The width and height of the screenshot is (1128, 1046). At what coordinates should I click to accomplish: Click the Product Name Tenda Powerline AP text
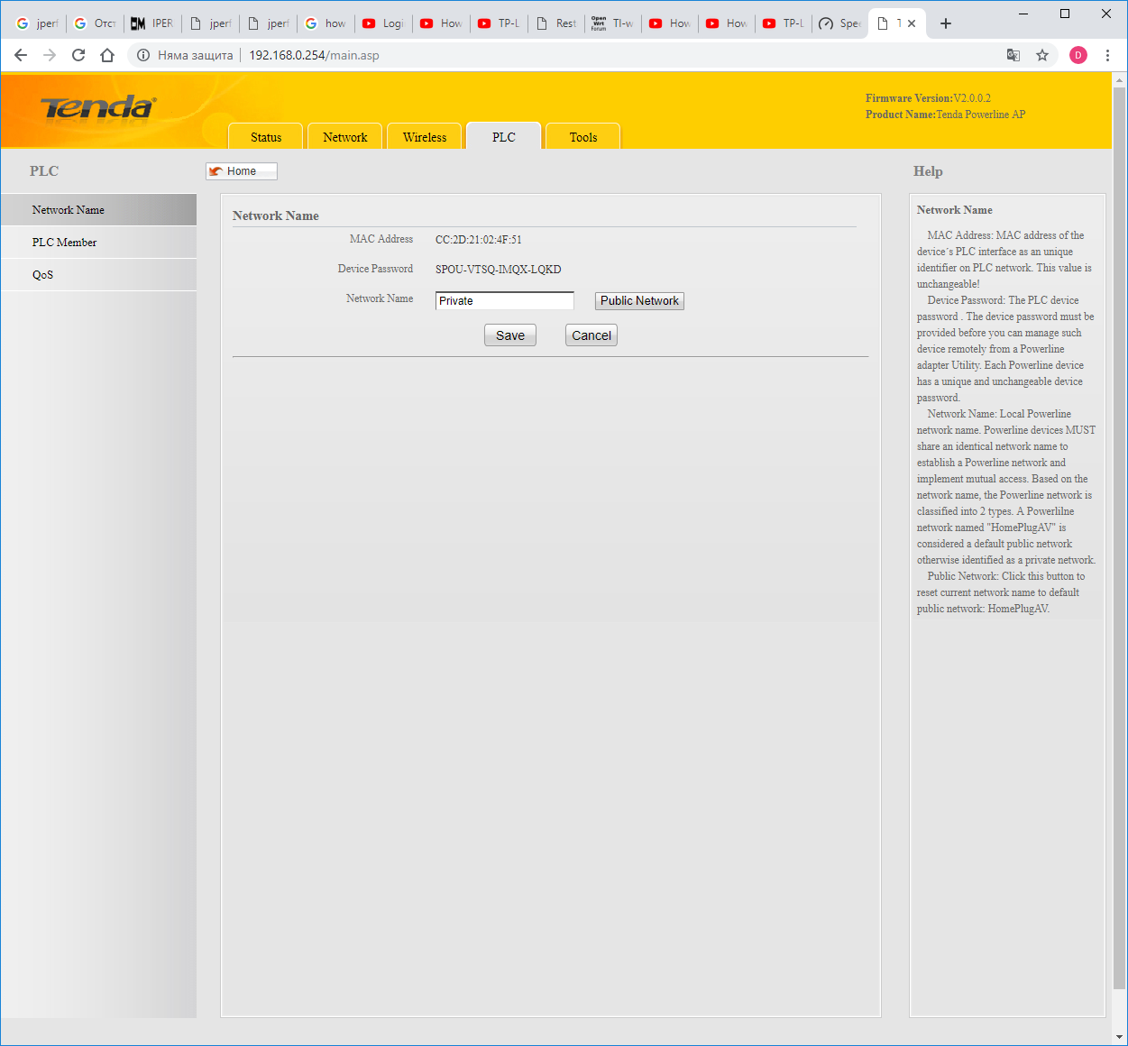click(945, 115)
